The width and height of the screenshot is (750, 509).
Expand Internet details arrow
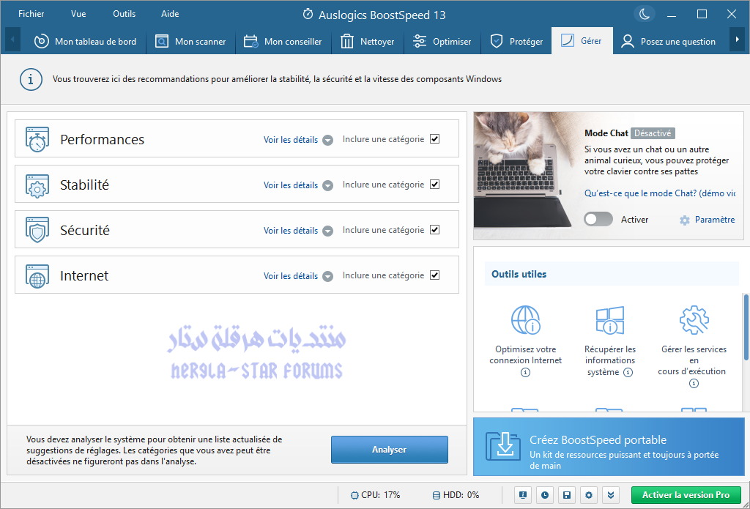pyautogui.click(x=327, y=277)
